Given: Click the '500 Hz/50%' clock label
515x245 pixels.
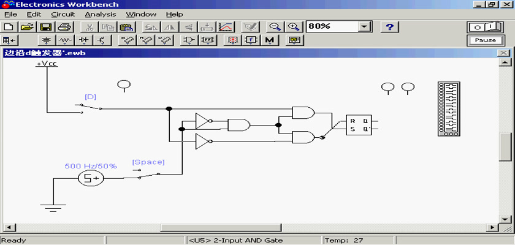Looking at the screenshot, I should point(91,166).
